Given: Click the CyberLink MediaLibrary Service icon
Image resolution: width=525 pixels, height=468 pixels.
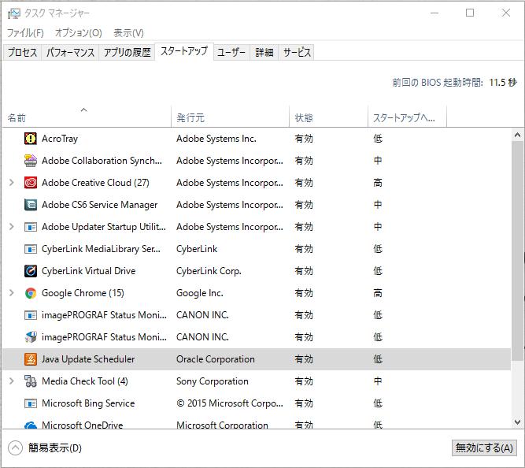Looking at the screenshot, I should 31,249.
